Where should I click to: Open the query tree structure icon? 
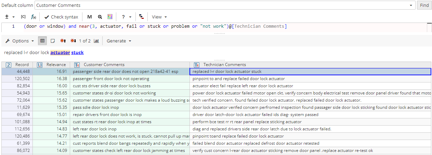[x=141, y=17]
